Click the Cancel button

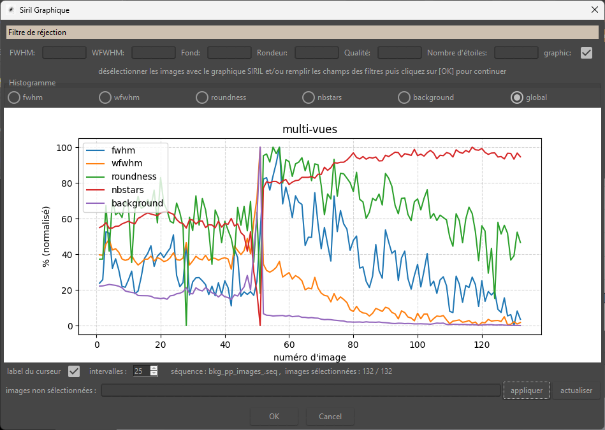coord(330,417)
